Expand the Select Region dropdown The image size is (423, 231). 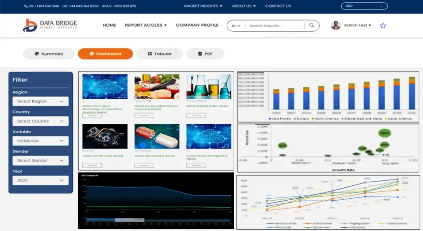[x=40, y=101]
